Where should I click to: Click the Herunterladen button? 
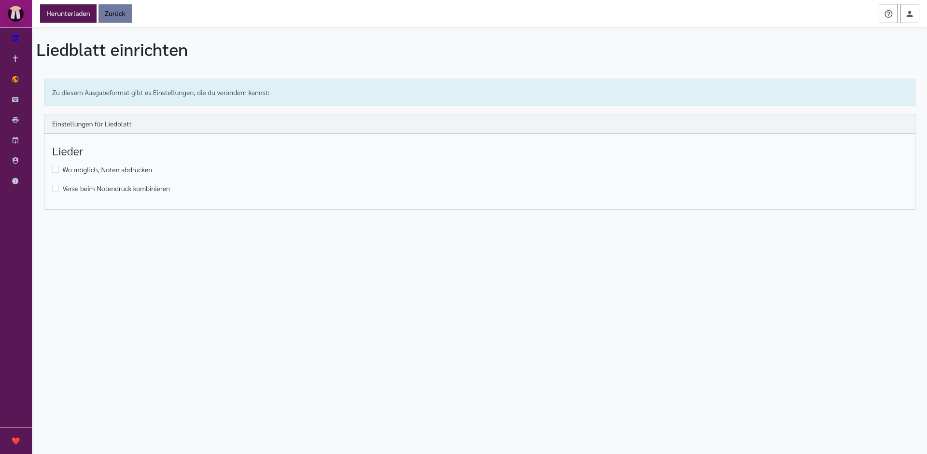pyautogui.click(x=68, y=14)
